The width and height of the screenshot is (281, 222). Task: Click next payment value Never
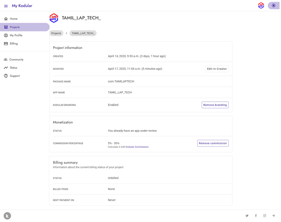(x=112, y=200)
